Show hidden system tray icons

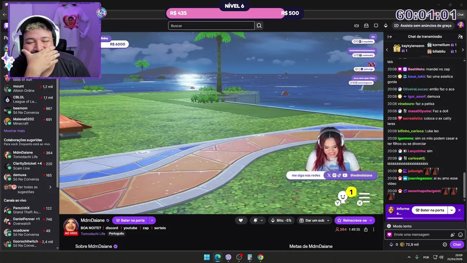click(409, 257)
